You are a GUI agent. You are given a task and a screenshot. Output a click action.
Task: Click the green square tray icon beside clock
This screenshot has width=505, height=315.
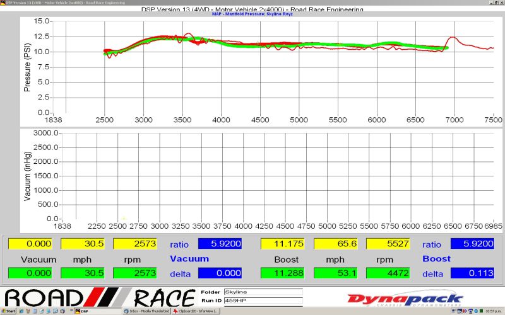point(481,311)
